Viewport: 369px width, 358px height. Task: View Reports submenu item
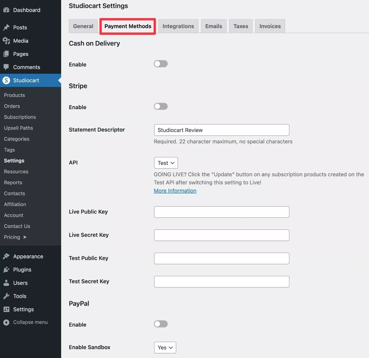13,182
